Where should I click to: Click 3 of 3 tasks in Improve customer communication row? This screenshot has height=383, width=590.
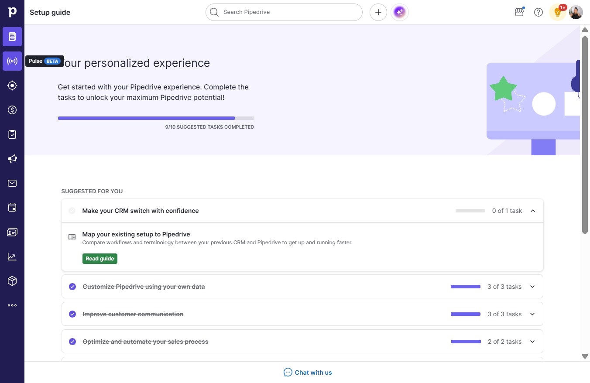coord(504,314)
